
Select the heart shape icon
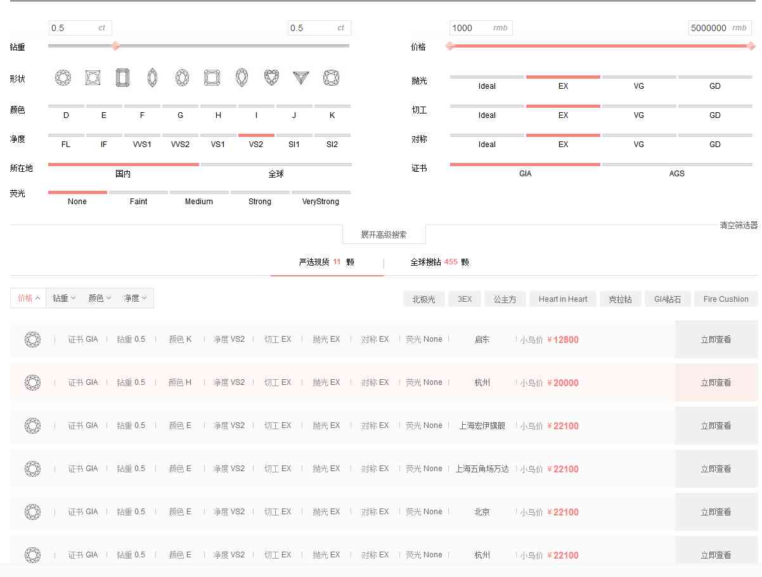click(271, 77)
